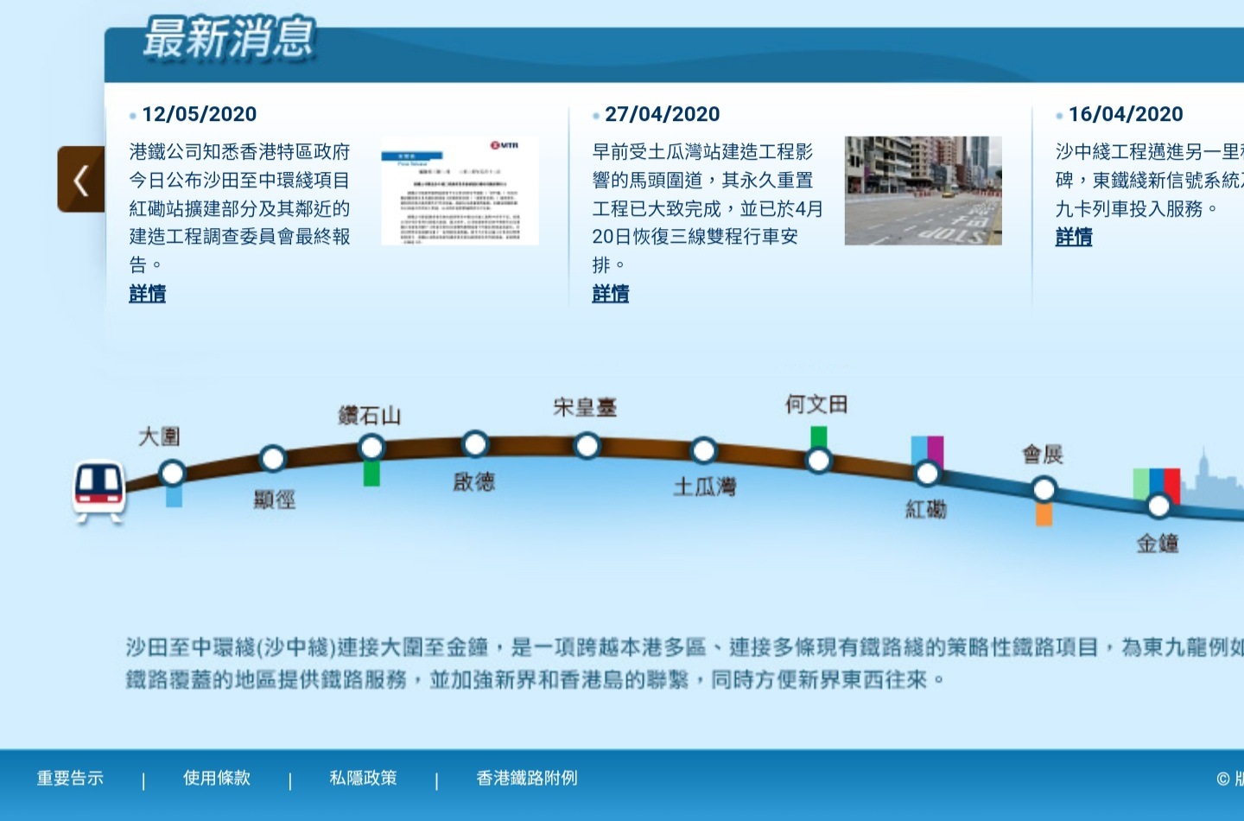Click the 紅磡 station label
The image size is (1244, 821).
[x=926, y=510]
